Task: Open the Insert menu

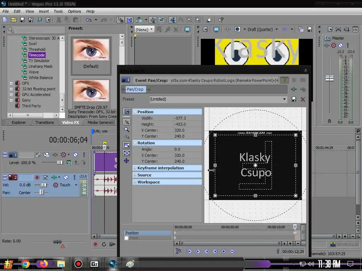Action: [x=43, y=11]
